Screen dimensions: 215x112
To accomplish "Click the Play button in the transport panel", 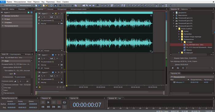I will [48, 102].
